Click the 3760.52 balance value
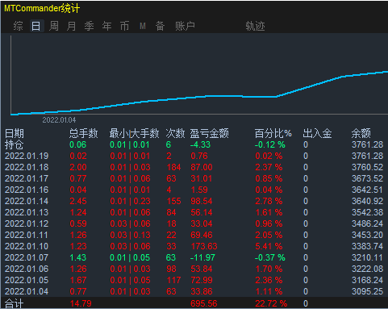Viewport: 388px width, 309px height. [x=367, y=167]
